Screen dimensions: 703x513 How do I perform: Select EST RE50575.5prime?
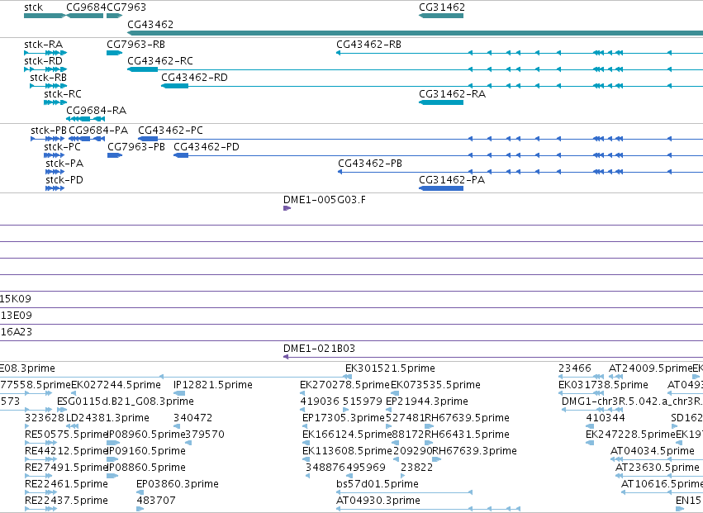[x=40, y=443]
